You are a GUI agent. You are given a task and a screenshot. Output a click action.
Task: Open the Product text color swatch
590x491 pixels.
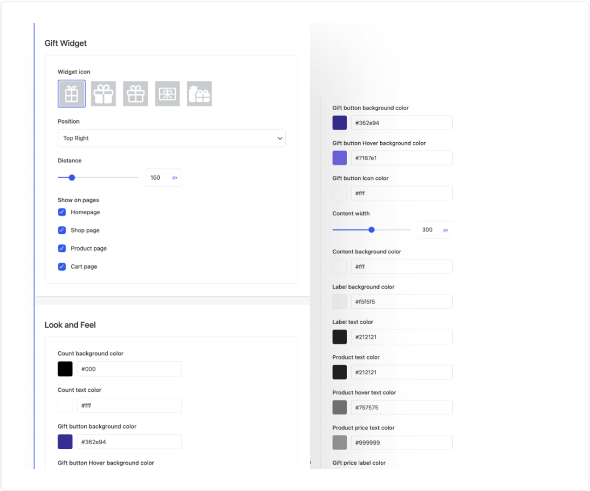point(339,372)
